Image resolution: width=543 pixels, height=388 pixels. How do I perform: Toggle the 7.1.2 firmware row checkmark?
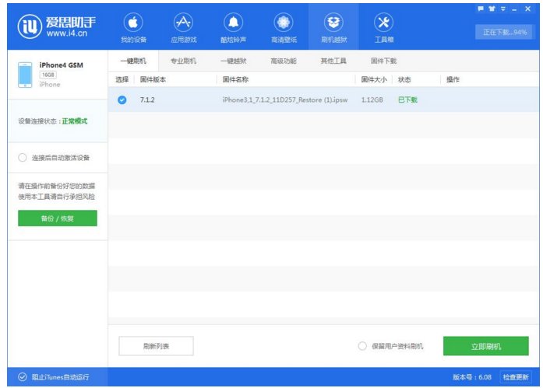tap(122, 100)
